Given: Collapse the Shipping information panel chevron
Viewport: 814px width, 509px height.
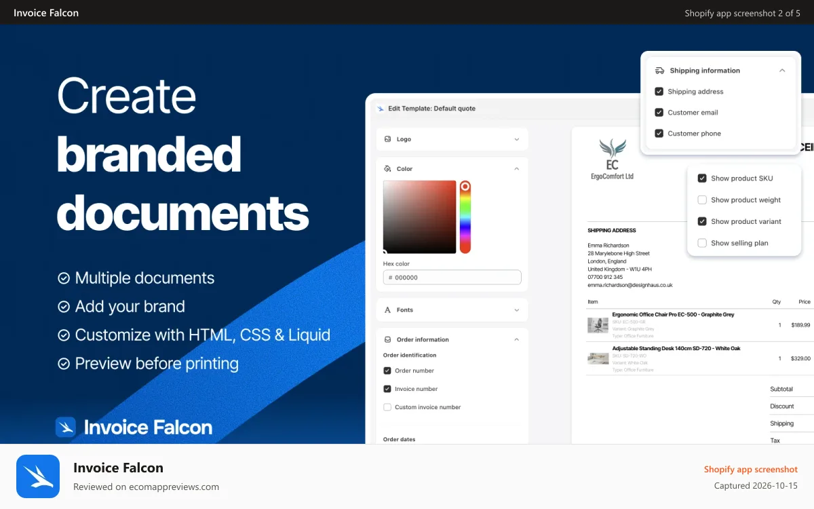Looking at the screenshot, I should (x=782, y=71).
